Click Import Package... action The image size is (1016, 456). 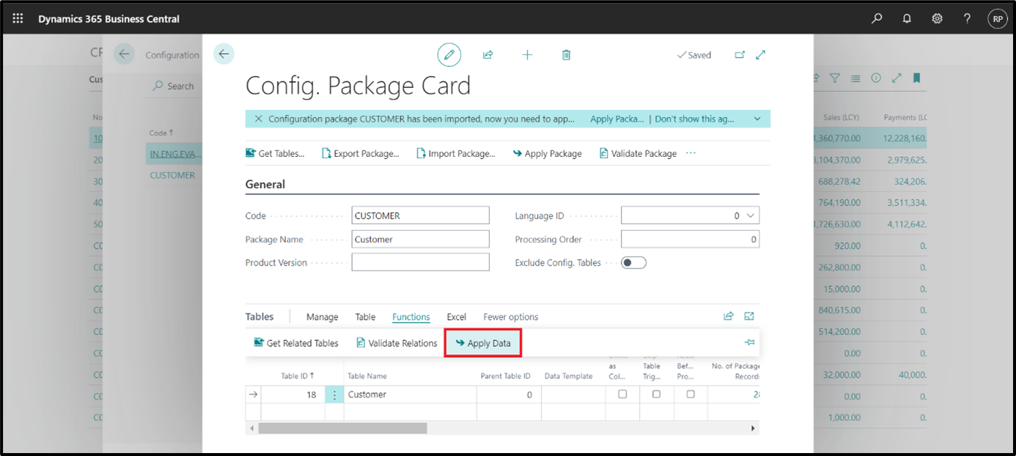(x=455, y=153)
